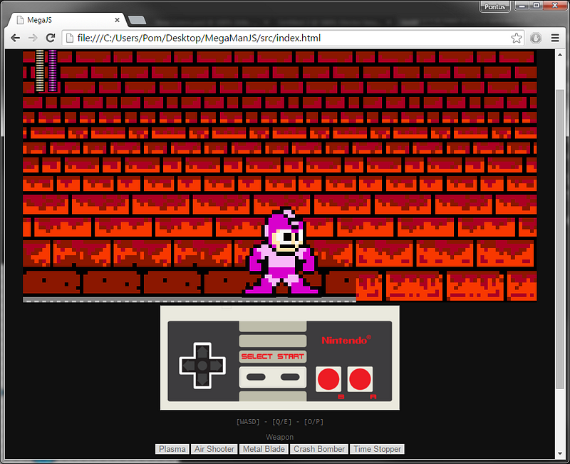
Task: Click the magenta weapon energy bar
Action: (53, 71)
